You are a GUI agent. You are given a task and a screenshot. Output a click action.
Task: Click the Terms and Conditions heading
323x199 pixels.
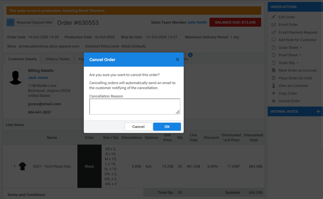(26, 195)
